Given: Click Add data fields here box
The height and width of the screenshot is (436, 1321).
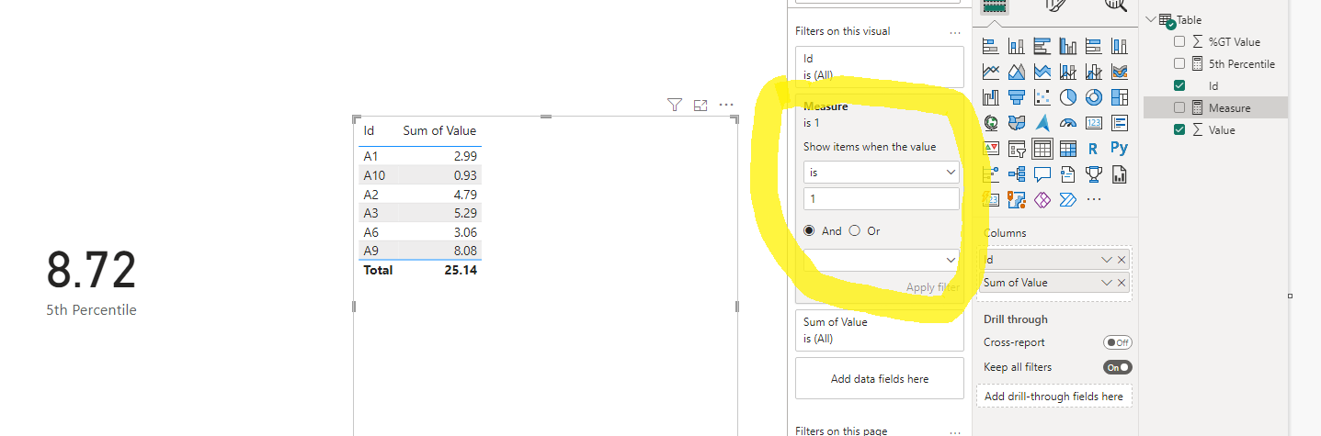Looking at the screenshot, I should pyautogui.click(x=880, y=378).
